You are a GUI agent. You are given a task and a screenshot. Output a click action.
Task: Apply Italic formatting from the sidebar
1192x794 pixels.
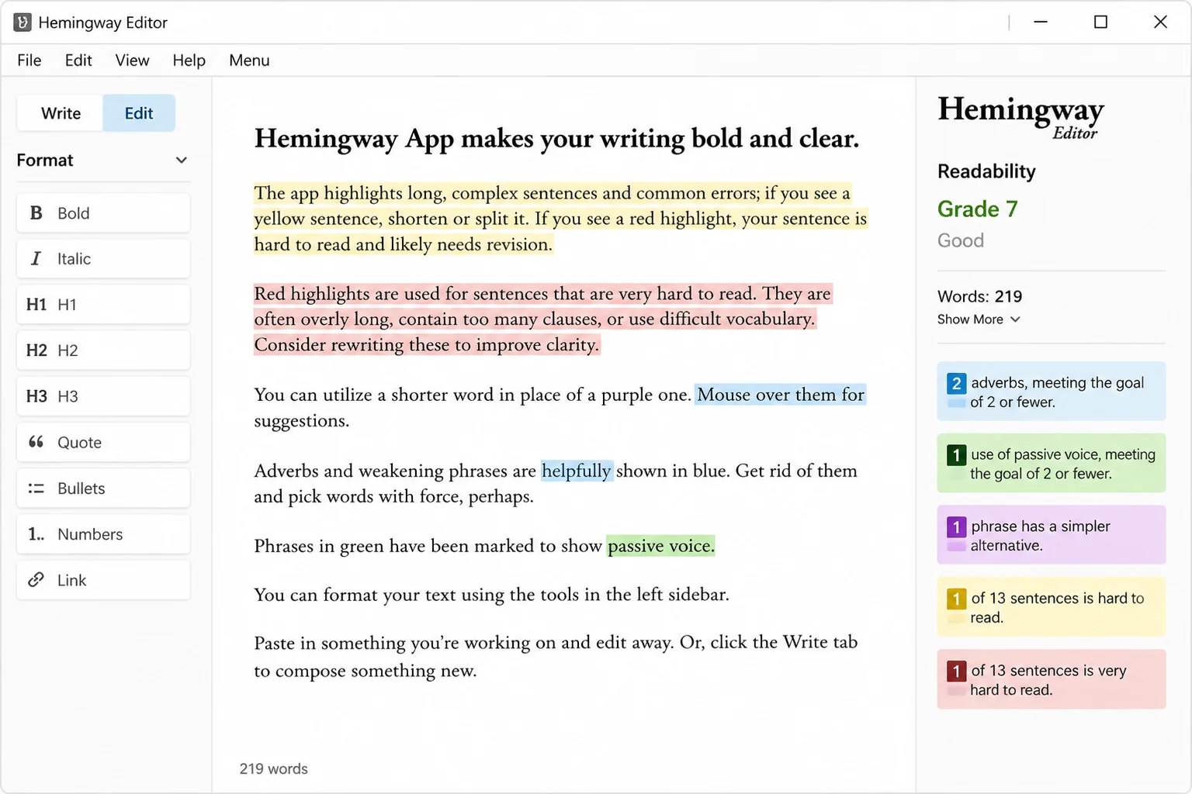click(103, 259)
